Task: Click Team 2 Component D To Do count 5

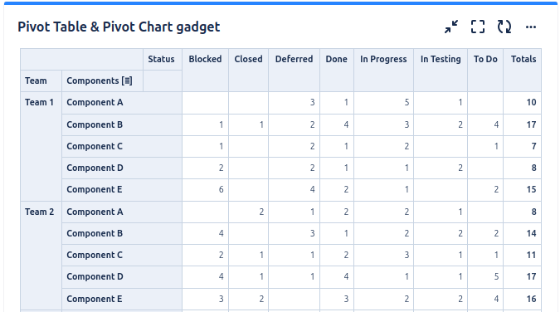Action: point(496,276)
